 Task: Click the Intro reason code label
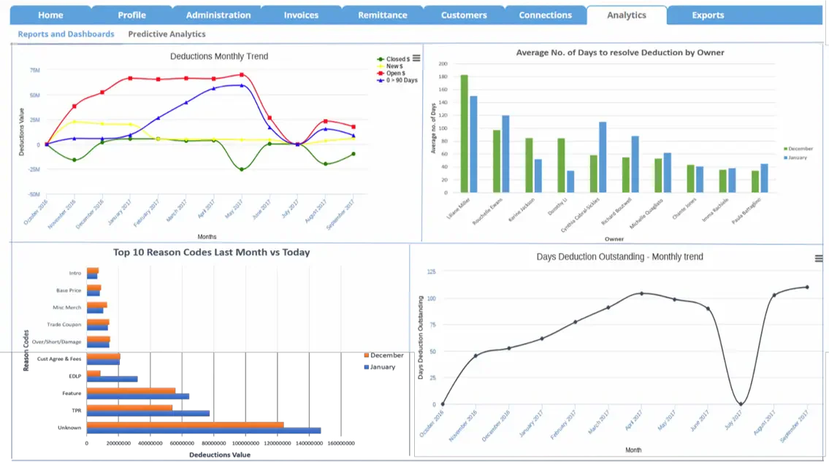[75, 274]
